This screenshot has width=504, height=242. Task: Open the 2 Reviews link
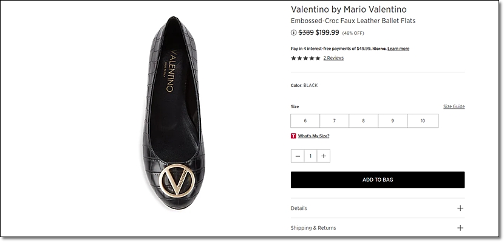(333, 58)
